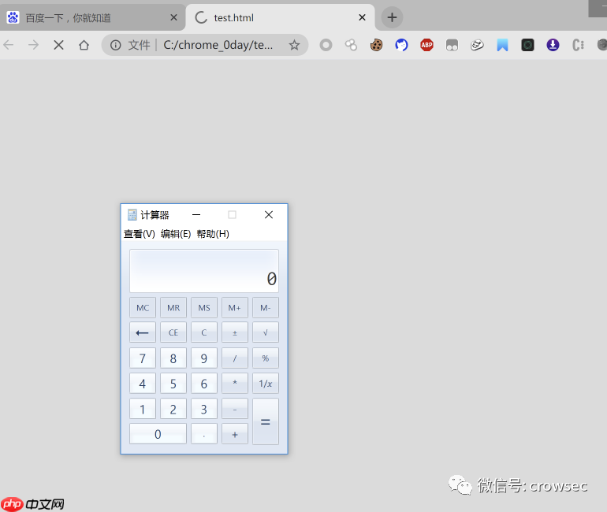Click the calculator 0 key
607x512 pixels.
[158, 434]
